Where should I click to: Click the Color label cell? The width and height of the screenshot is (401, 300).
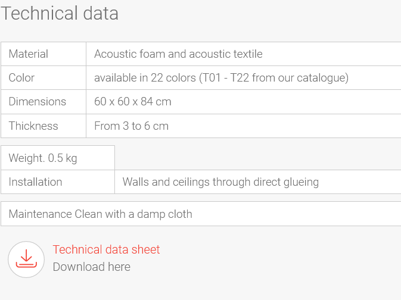(43, 78)
